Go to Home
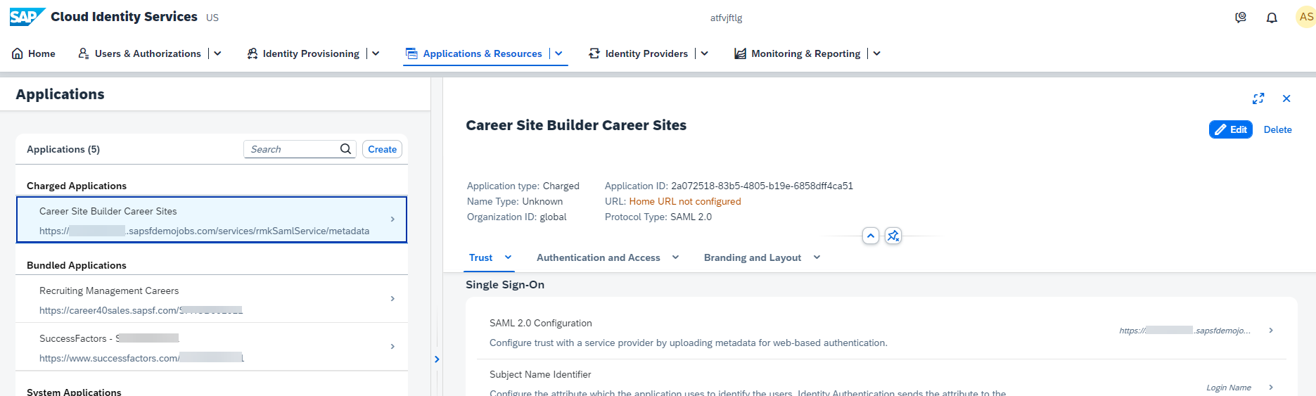 (34, 53)
